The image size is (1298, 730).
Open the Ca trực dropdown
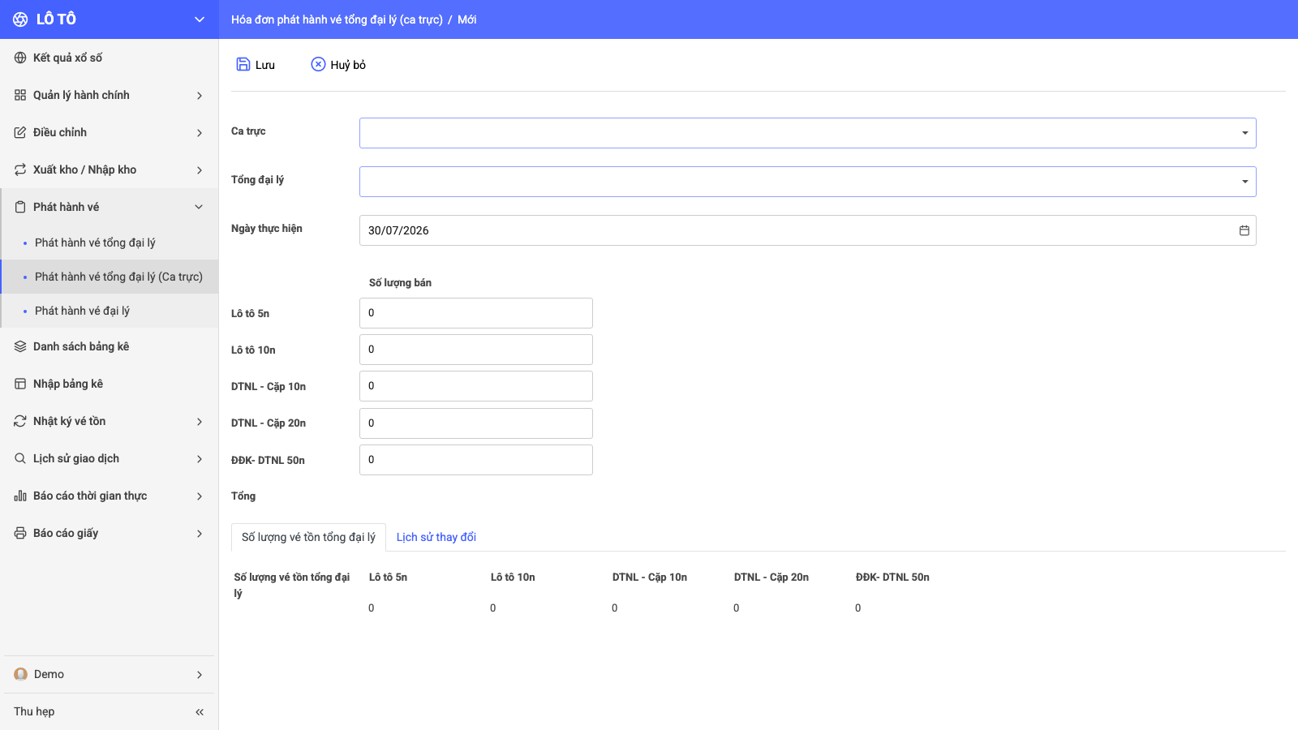tap(807, 133)
